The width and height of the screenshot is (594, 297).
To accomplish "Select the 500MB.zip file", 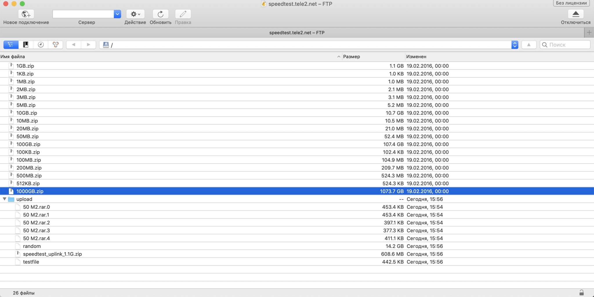I will 297,175.
